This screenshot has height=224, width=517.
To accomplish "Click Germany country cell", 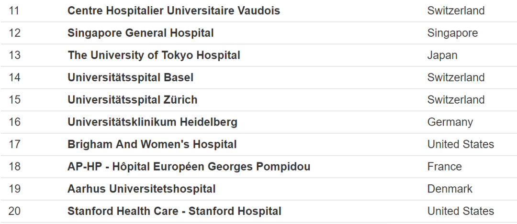I will coord(450,122).
